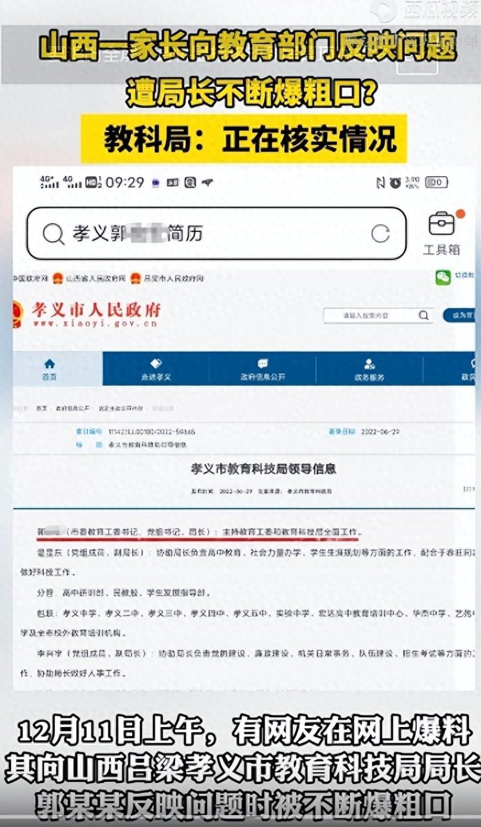This screenshot has height=827, width=481.
Task: Open the 政府信息公开 tab
Action: [263, 369]
